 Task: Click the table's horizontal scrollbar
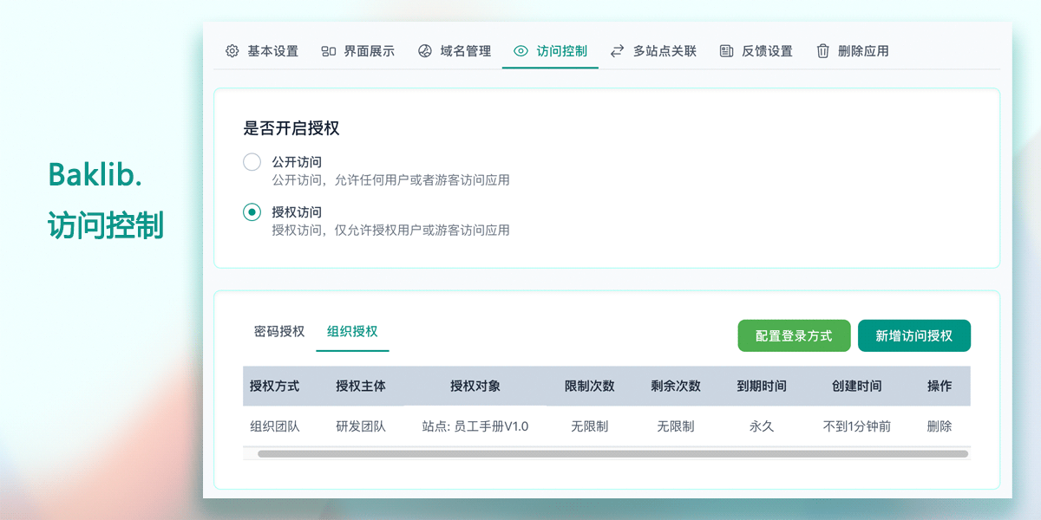(x=612, y=453)
